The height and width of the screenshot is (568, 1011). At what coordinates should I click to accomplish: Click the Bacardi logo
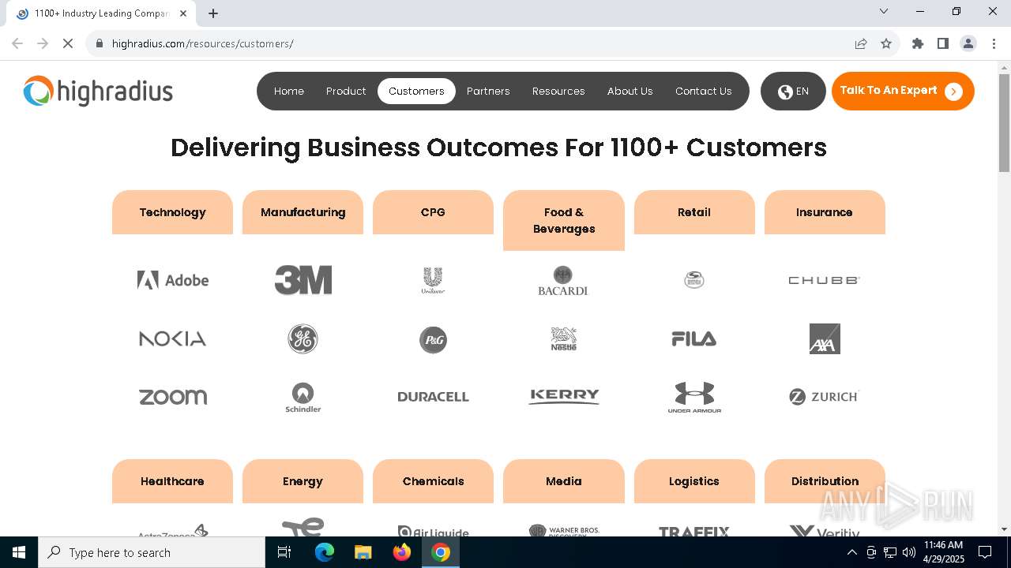pos(563,280)
